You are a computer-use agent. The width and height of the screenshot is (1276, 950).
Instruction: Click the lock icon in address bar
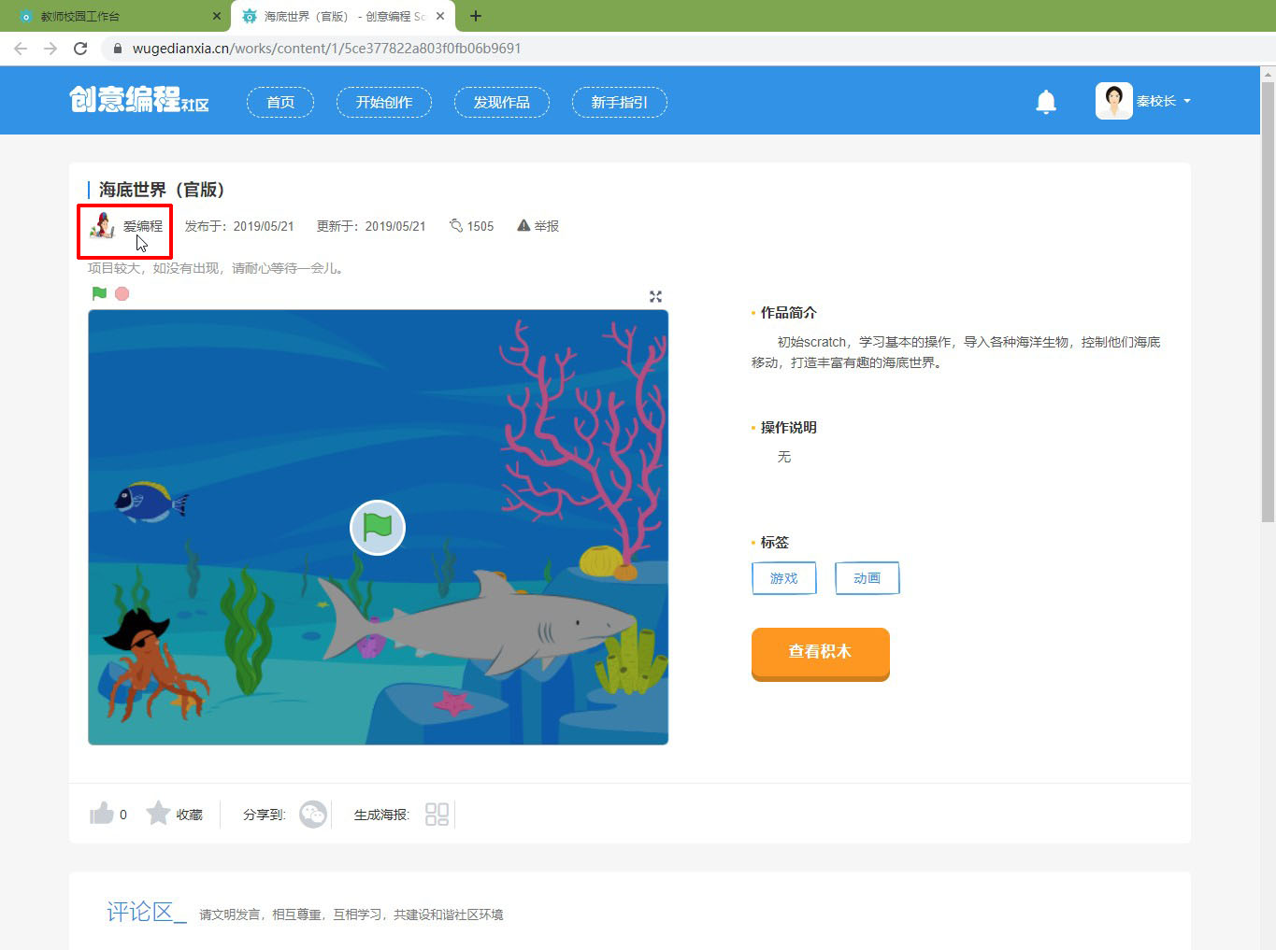click(118, 49)
